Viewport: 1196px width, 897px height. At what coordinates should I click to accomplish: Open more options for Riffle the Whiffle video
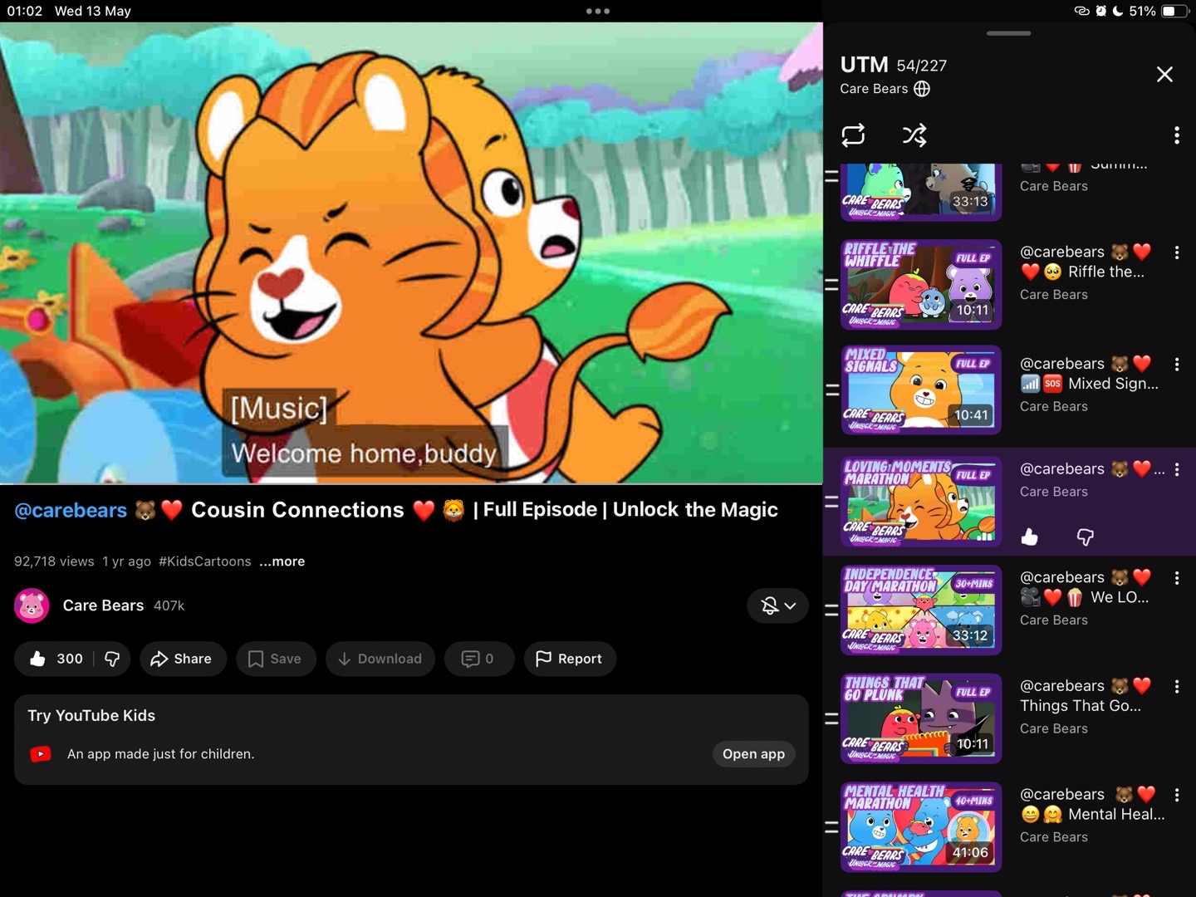(1177, 252)
